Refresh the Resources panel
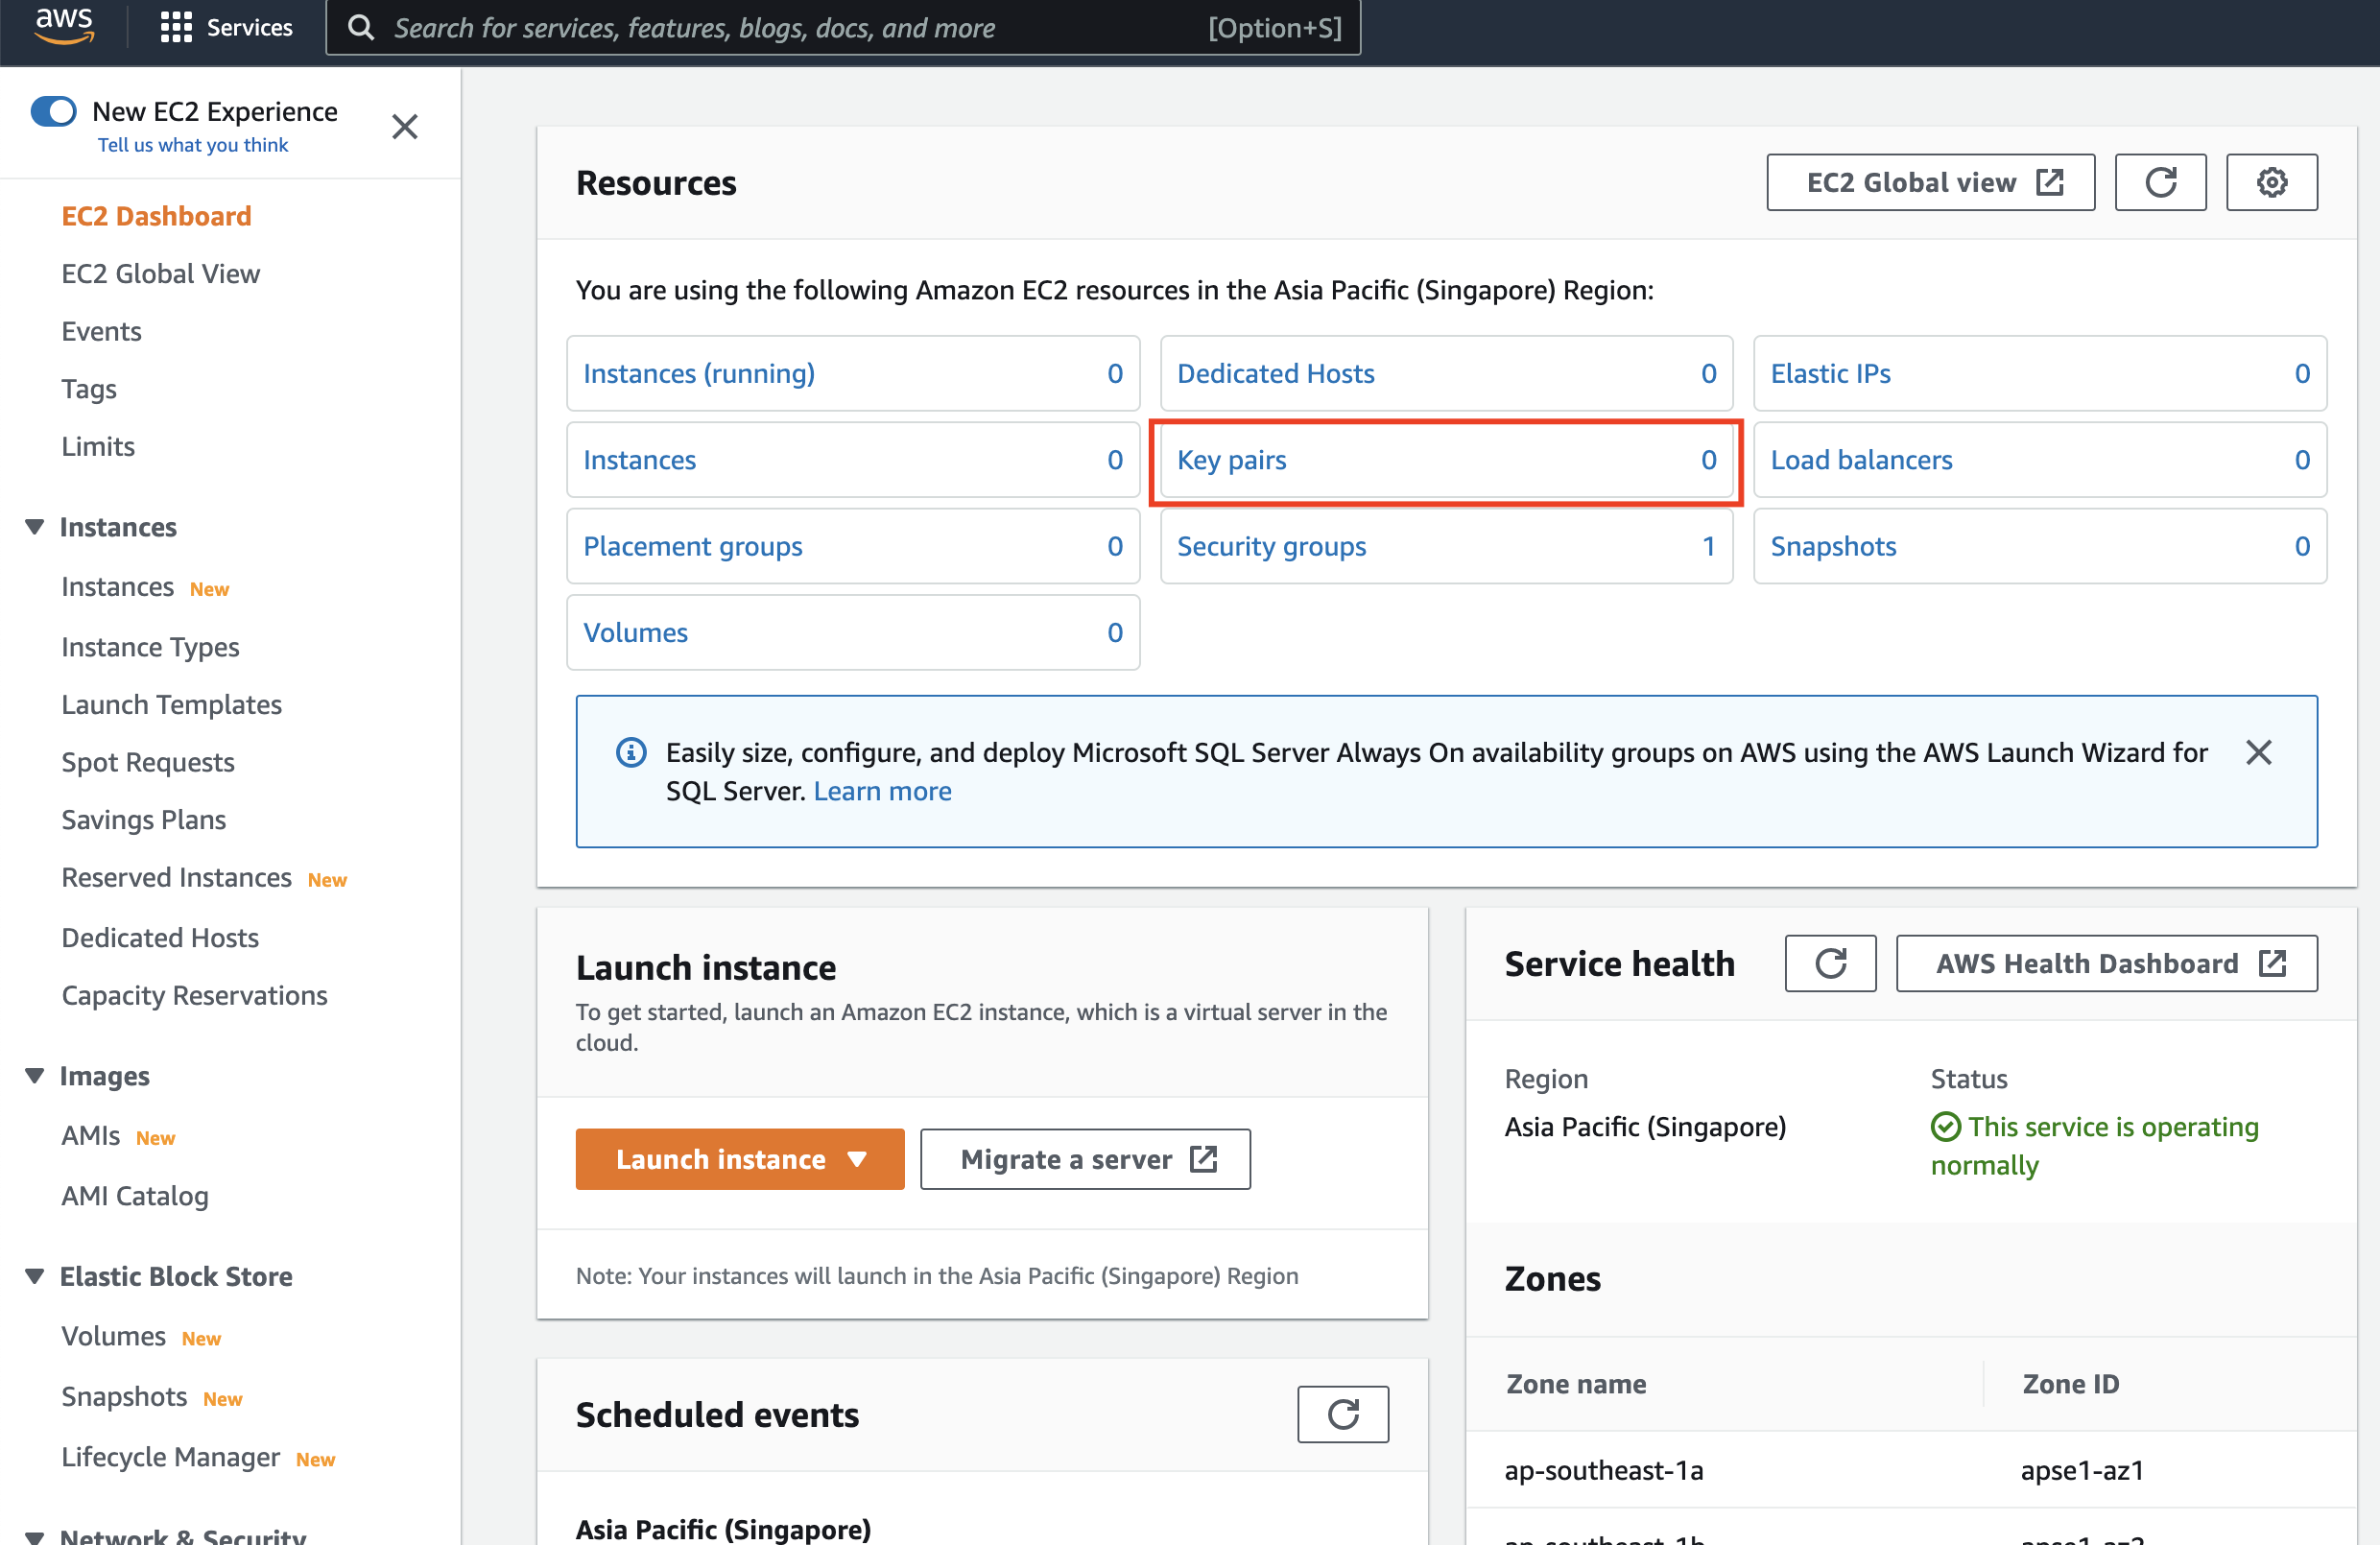Image resolution: width=2380 pixels, height=1545 pixels. (x=2160, y=182)
